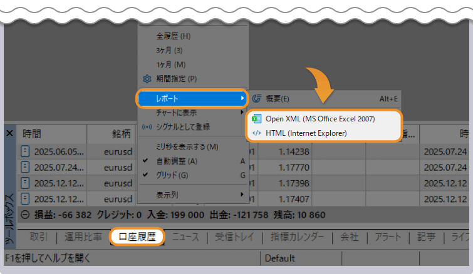Collapse the summary row circle-minus icon
Image resolution: width=473 pixels, height=274 pixels.
[25, 215]
